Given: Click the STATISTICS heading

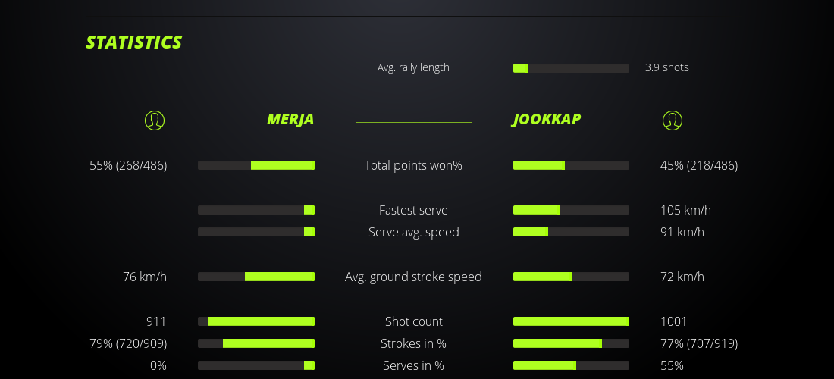Looking at the screenshot, I should pyautogui.click(x=134, y=42).
